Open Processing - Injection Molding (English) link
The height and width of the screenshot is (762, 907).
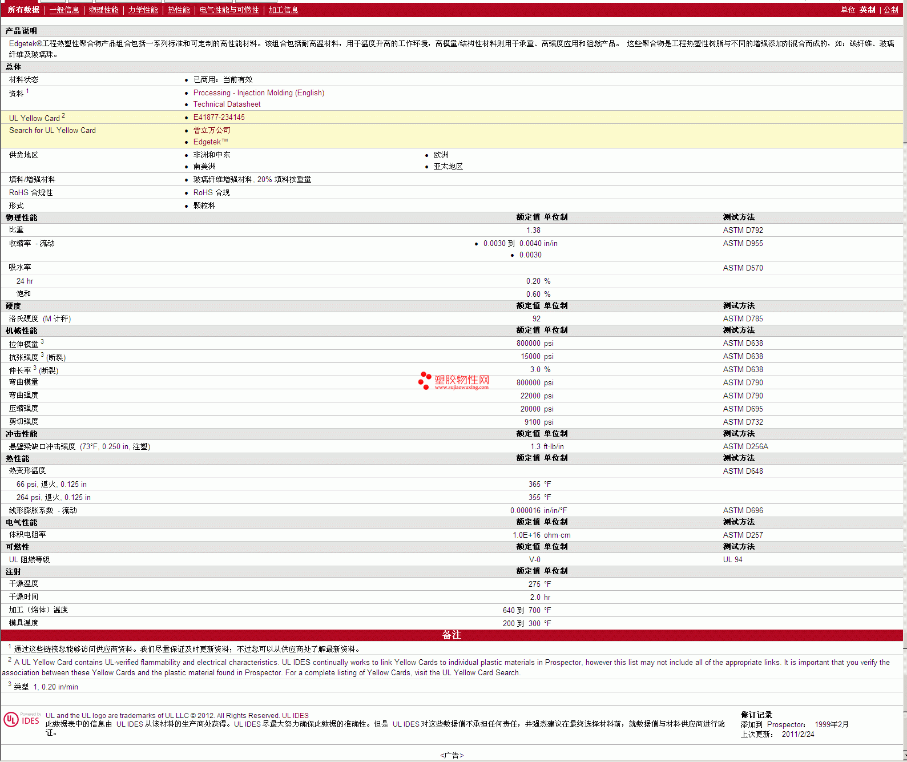(x=259, y=93)
